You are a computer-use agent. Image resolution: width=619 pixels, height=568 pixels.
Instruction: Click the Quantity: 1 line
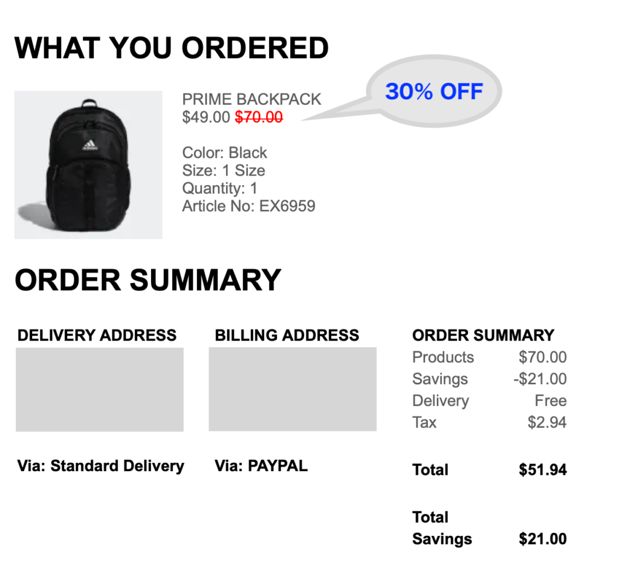tap(219, 188)
